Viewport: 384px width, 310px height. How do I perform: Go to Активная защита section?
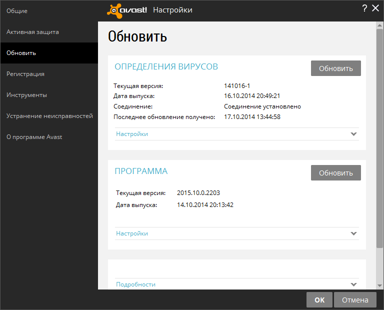[49, 32]
